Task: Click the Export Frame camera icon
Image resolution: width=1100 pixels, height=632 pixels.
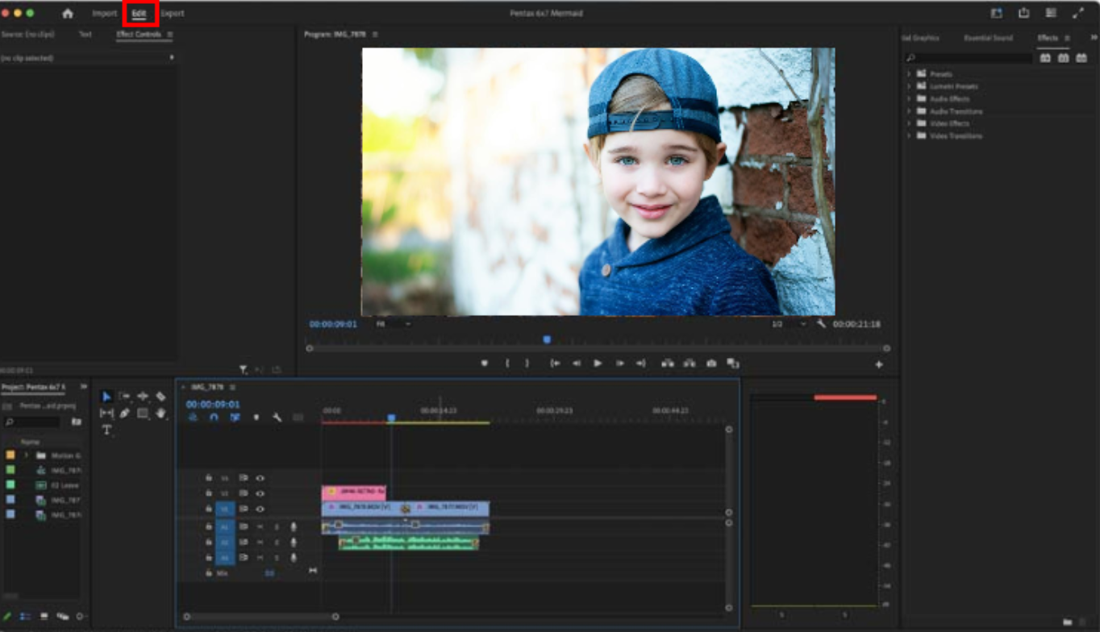Action: [x=711, y=363]
